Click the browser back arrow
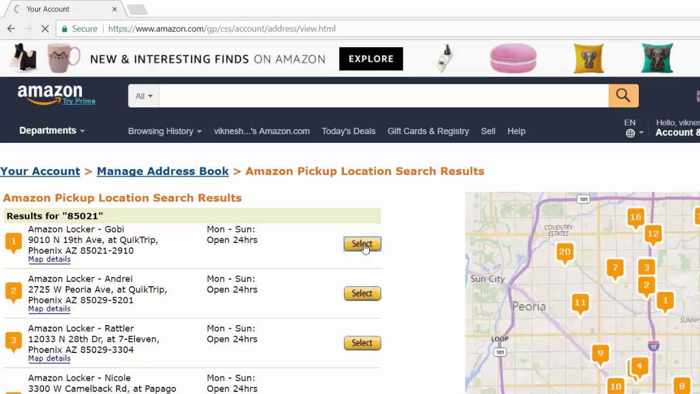This screenshot has height=394, width=700. click(x=11, y=28)
